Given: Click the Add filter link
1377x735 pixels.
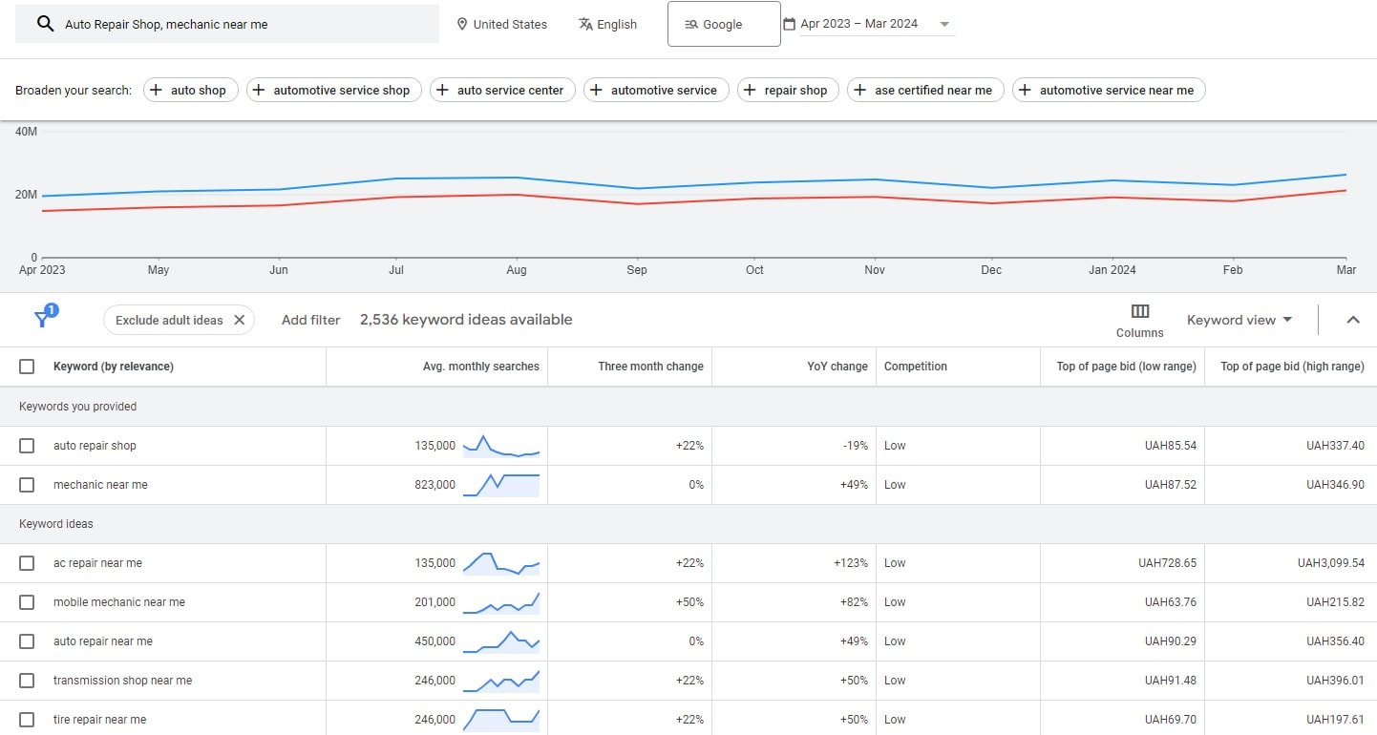Looking at the screenshot, I should [310, 320].
